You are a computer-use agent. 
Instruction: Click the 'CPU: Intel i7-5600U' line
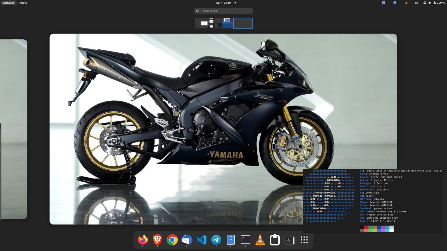(384, 212)
